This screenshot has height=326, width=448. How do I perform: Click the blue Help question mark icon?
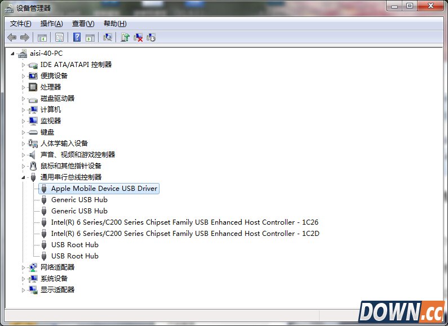[77, 37]
